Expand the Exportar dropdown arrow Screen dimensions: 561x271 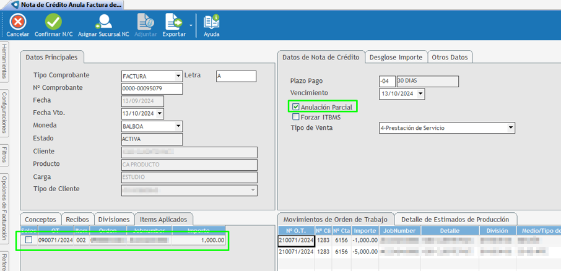[191, 25]
